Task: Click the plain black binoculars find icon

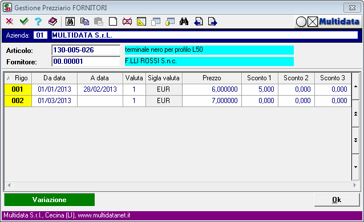Action: click(x=184, y=22)
